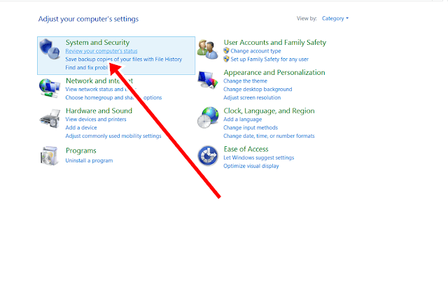The width and height of the screenshot is (448, 294).
Task: Click the Add a device link
Action: 81,127
